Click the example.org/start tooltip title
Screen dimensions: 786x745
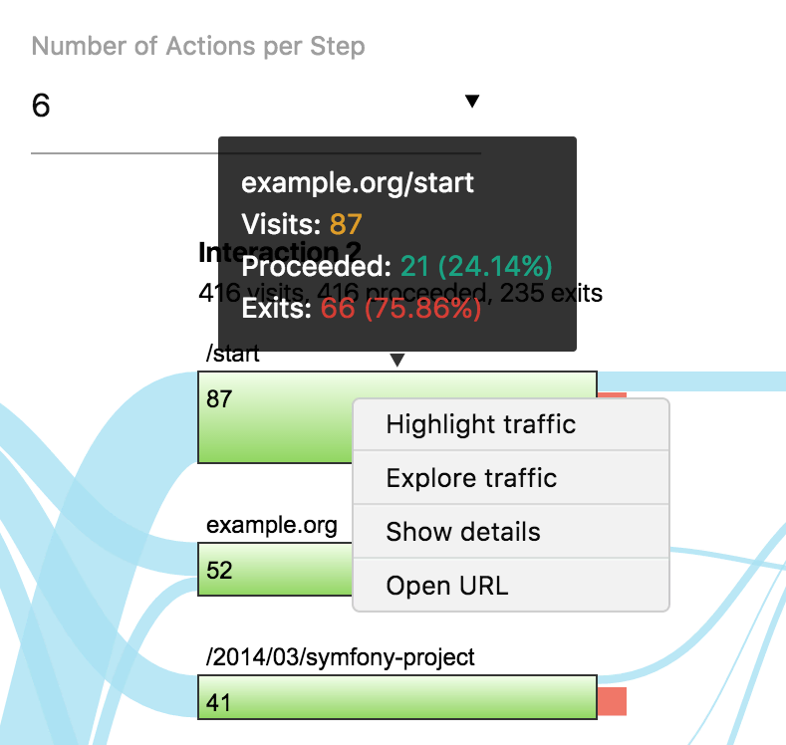click(358, 183)
